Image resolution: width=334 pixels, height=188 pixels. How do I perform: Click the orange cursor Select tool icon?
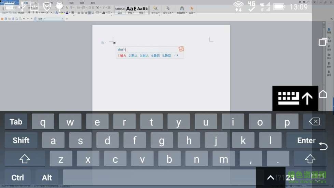(x=192, y=8)
